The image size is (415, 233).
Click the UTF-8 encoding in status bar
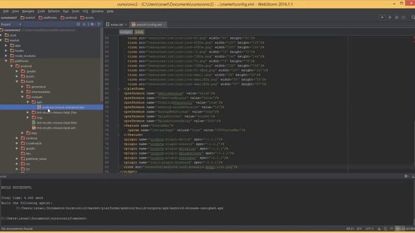(370, 228)
